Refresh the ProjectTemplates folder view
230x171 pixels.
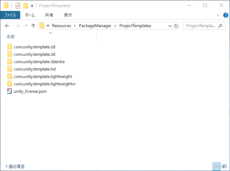tap(176, 26)
